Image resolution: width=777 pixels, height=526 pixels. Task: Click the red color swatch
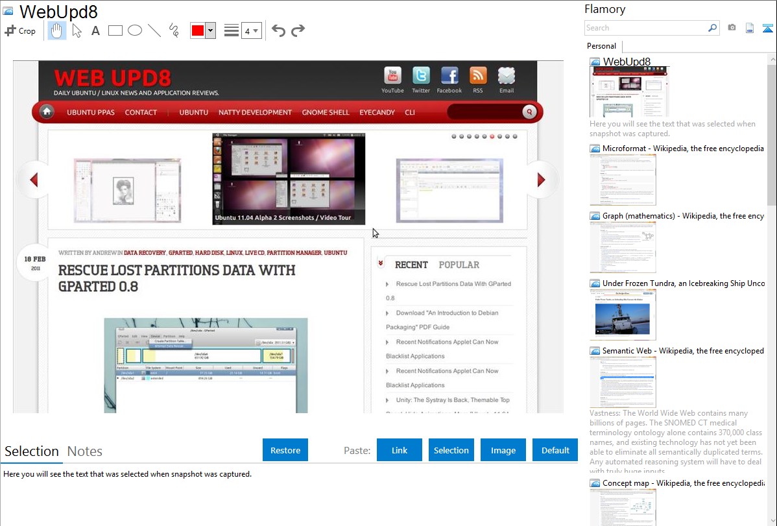coord(198,30)
